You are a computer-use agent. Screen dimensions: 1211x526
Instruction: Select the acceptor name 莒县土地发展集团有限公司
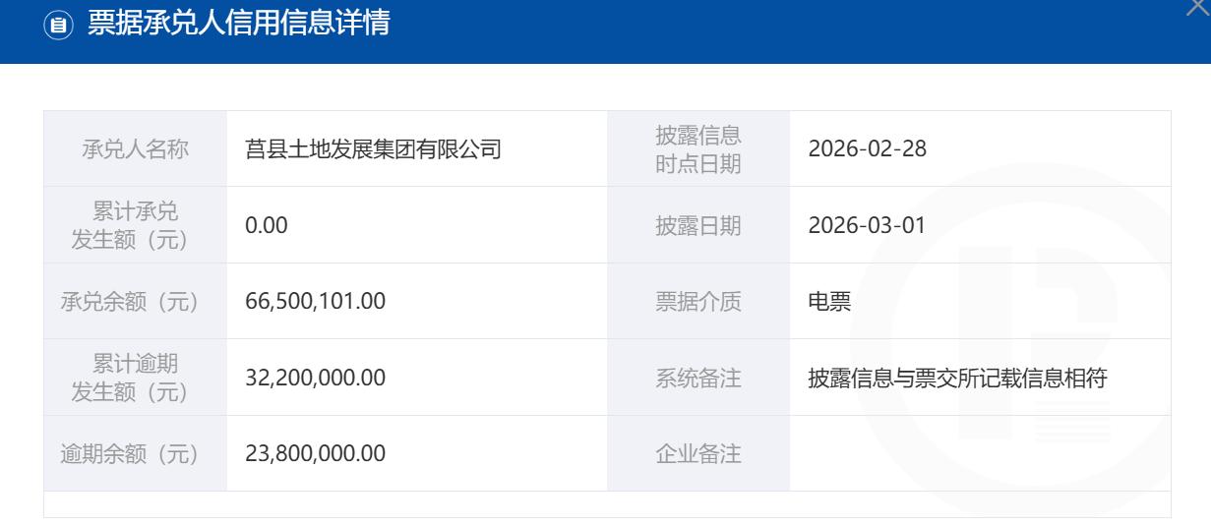pyautogui.click(x=373, y=149)
